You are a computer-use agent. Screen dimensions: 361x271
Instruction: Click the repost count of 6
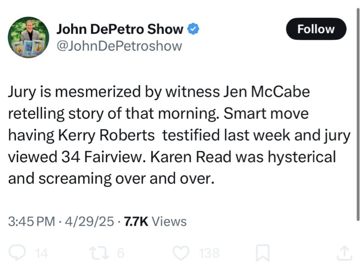(120, 253)
